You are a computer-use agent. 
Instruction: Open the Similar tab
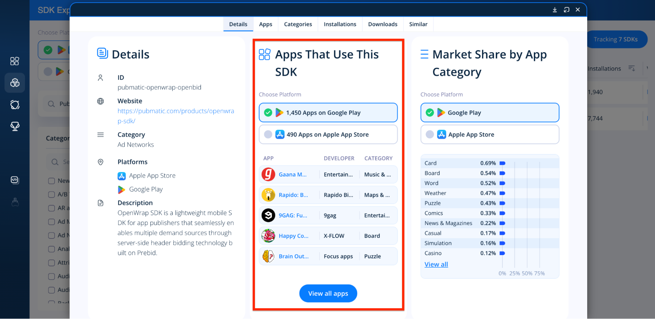[x=418, y=24]
